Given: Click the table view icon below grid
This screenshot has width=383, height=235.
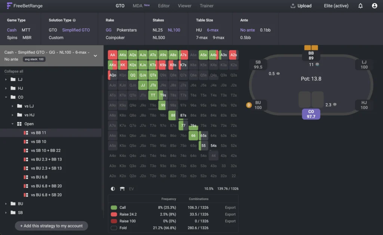Looking at the screenshot, I should [122, 189].
